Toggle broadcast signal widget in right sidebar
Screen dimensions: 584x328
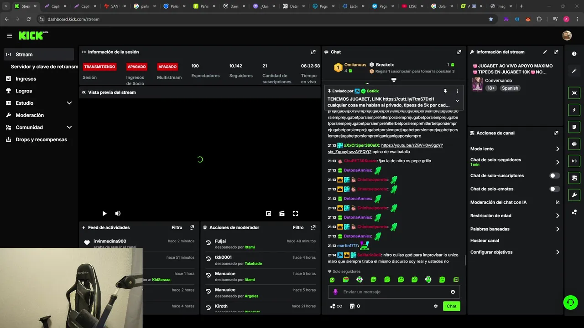point(574,161)
